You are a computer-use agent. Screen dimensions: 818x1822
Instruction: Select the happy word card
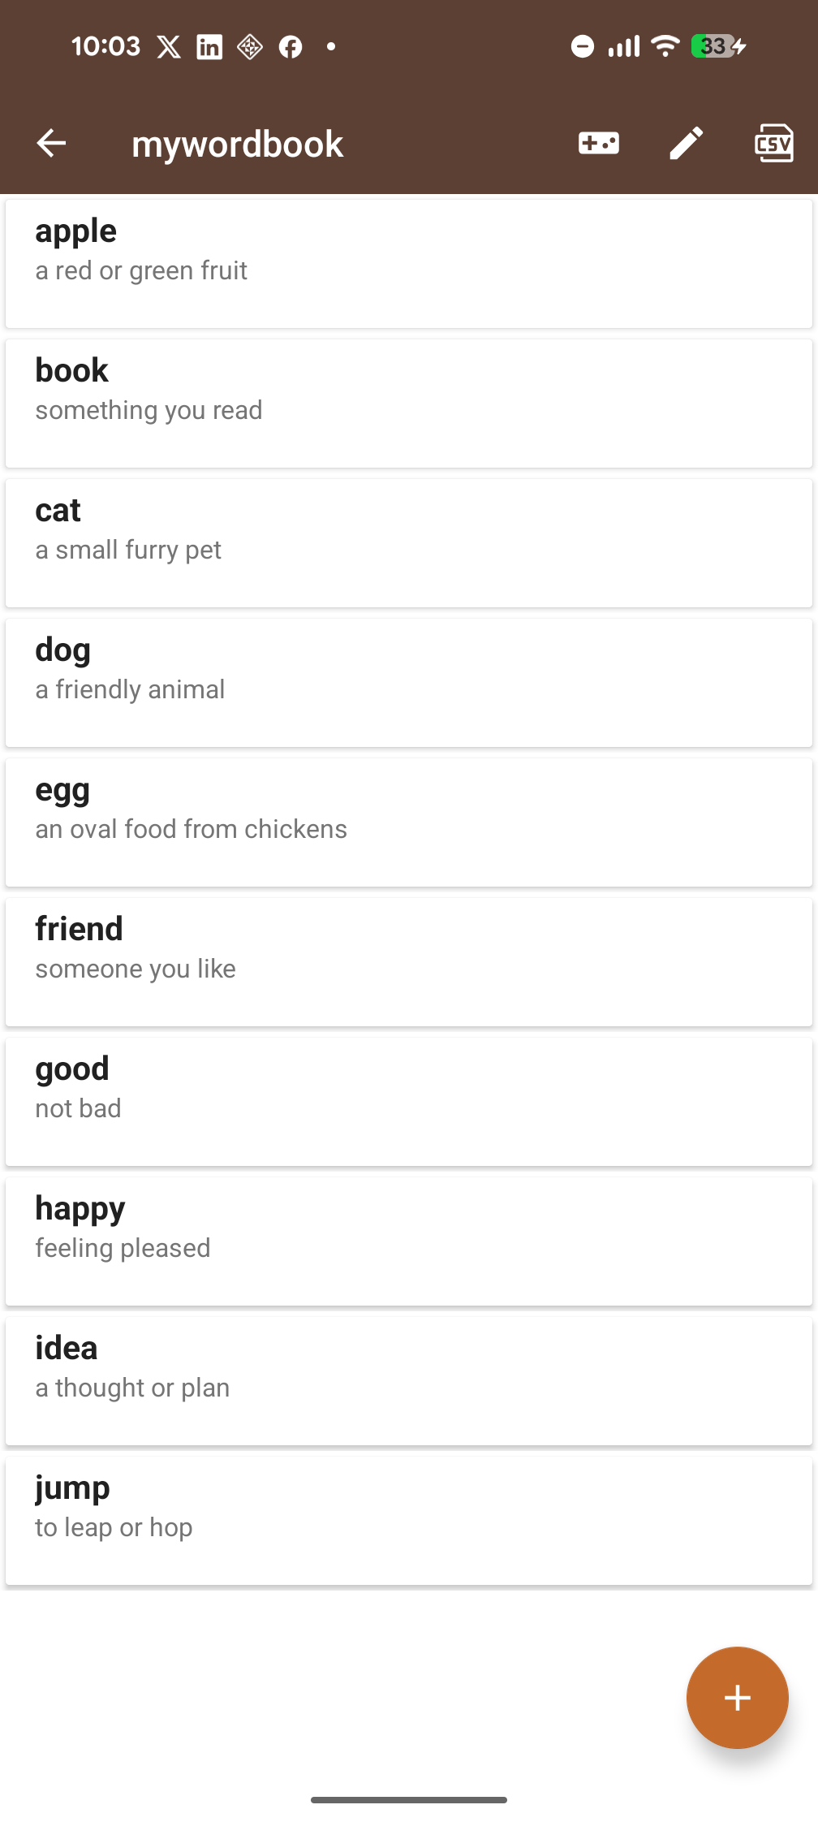pyautogui.click(x=409, y=1241)
